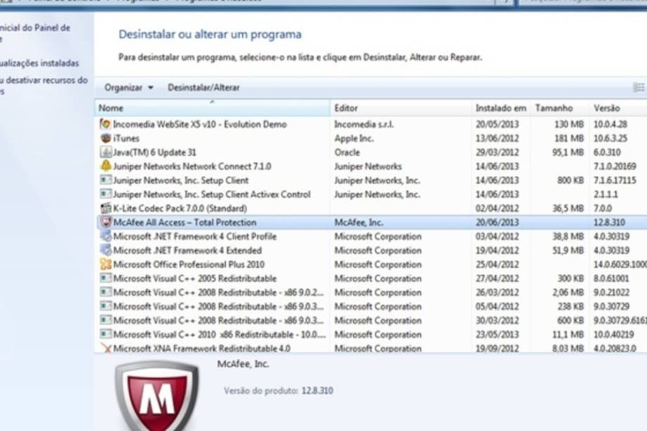The width and height of the screenshot is (647, 431).
Task: Open the view options icon on the toolbar
Action: 639,87
